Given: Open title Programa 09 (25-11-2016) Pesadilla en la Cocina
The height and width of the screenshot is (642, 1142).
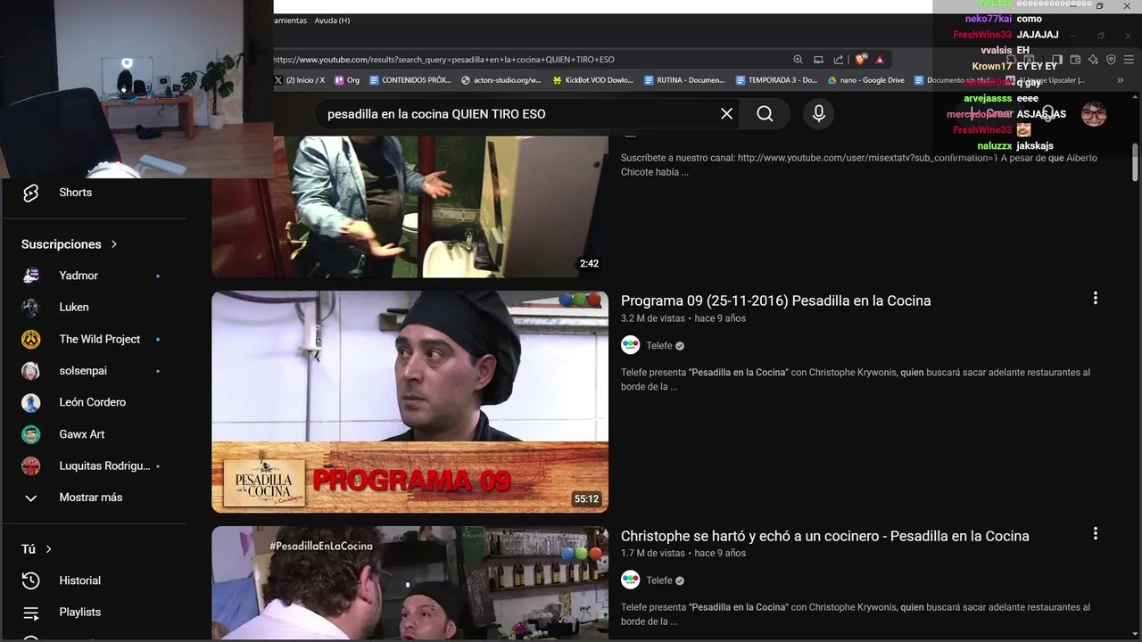Looking at the screenshot, I should click(x=775, y=300).
